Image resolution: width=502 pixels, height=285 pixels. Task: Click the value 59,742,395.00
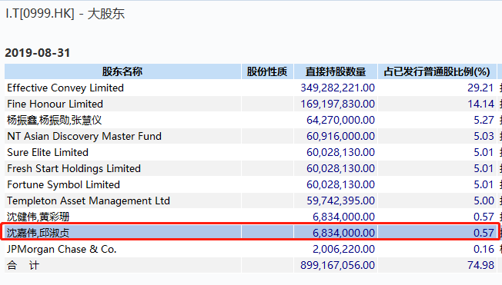tap(340, 200)
